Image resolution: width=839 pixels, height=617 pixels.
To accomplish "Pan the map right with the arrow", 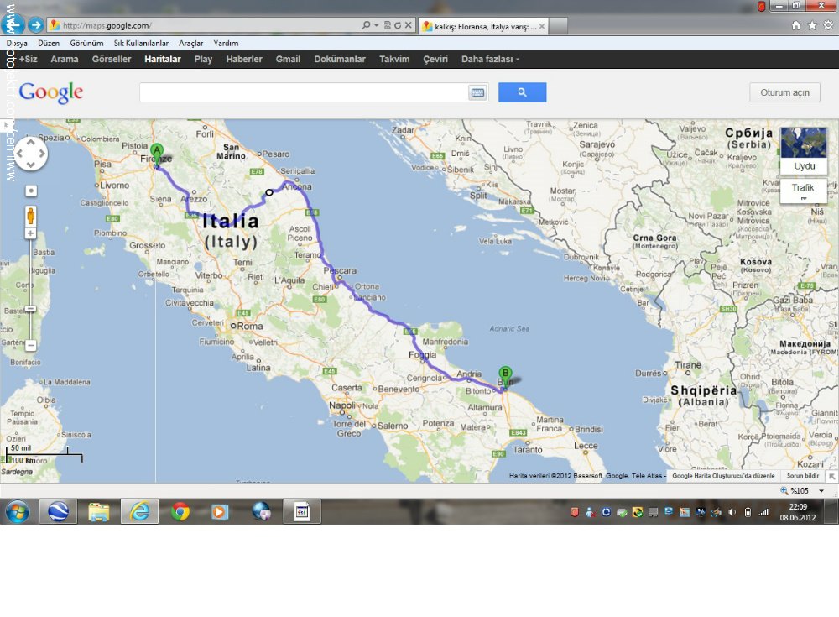I will coord(41,154).
